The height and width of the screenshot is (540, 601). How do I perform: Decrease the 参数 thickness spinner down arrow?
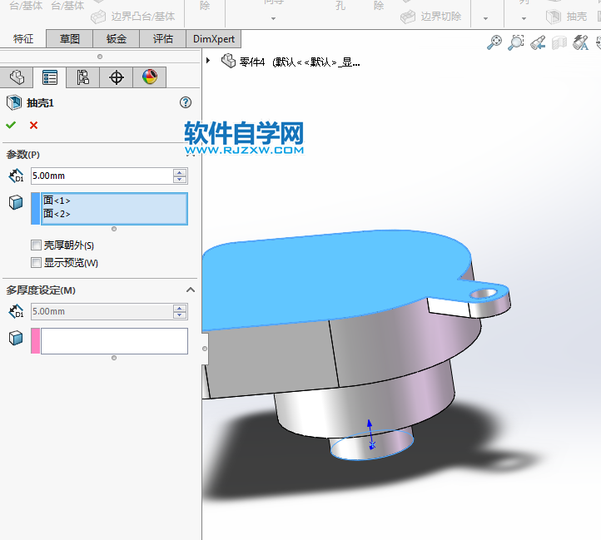point(180,180)
